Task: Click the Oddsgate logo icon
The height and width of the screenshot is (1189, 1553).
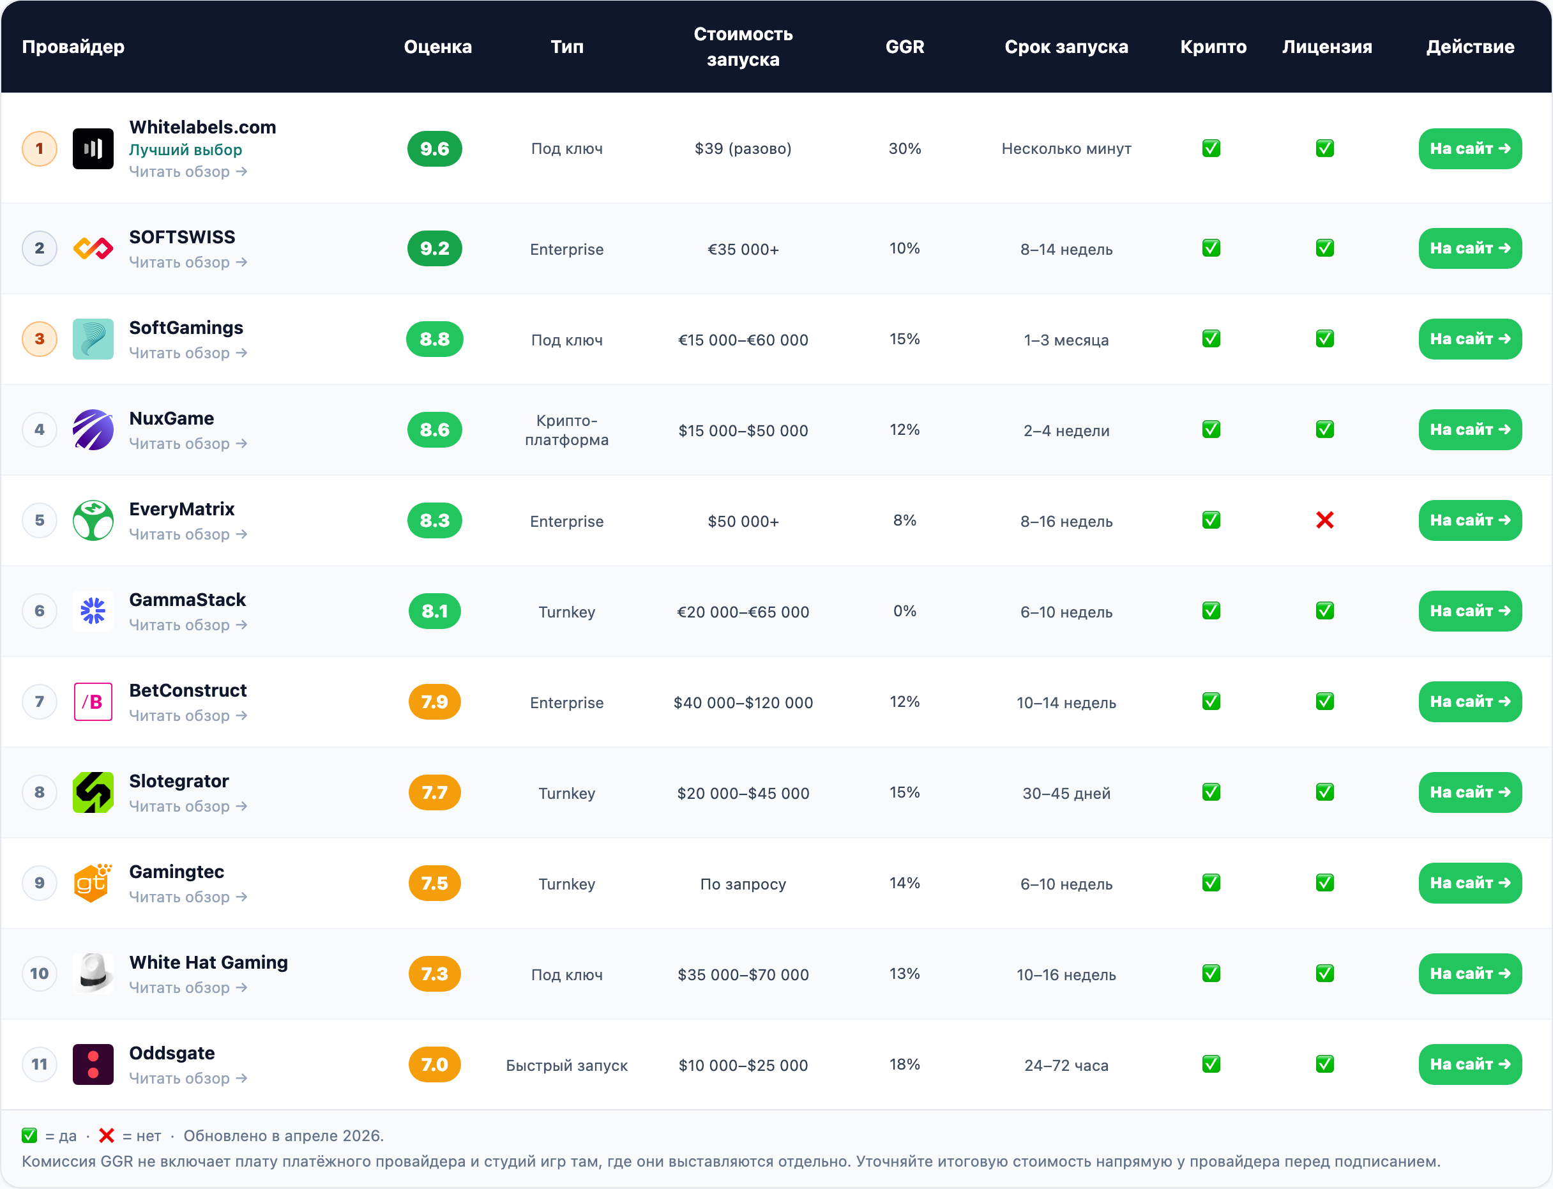Action: [93, 1064]
